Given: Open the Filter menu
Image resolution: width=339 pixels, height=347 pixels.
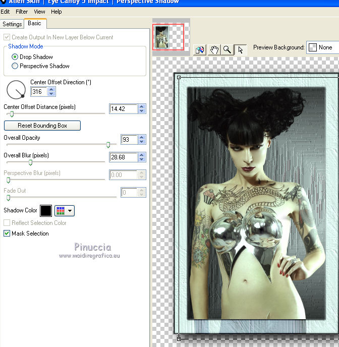Looking at the screenshot, I should click(x=22, y=12).
